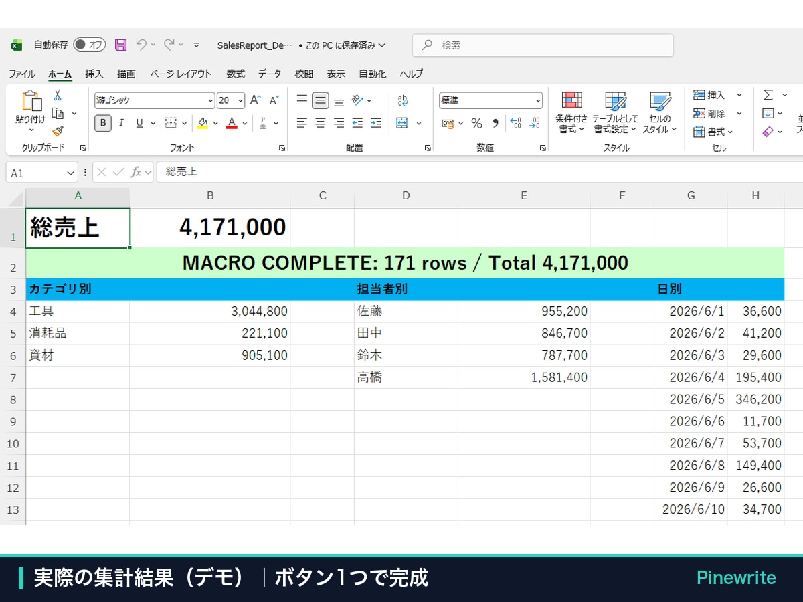Apply the Percent style
The image size is (803, 602).
coord(476,123)
